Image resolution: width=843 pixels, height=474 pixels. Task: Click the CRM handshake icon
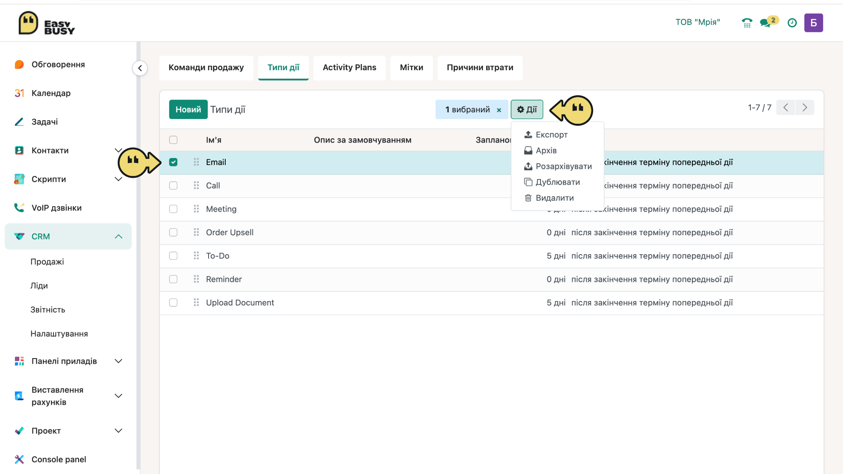pyautogui.click(x=19, y=237)
